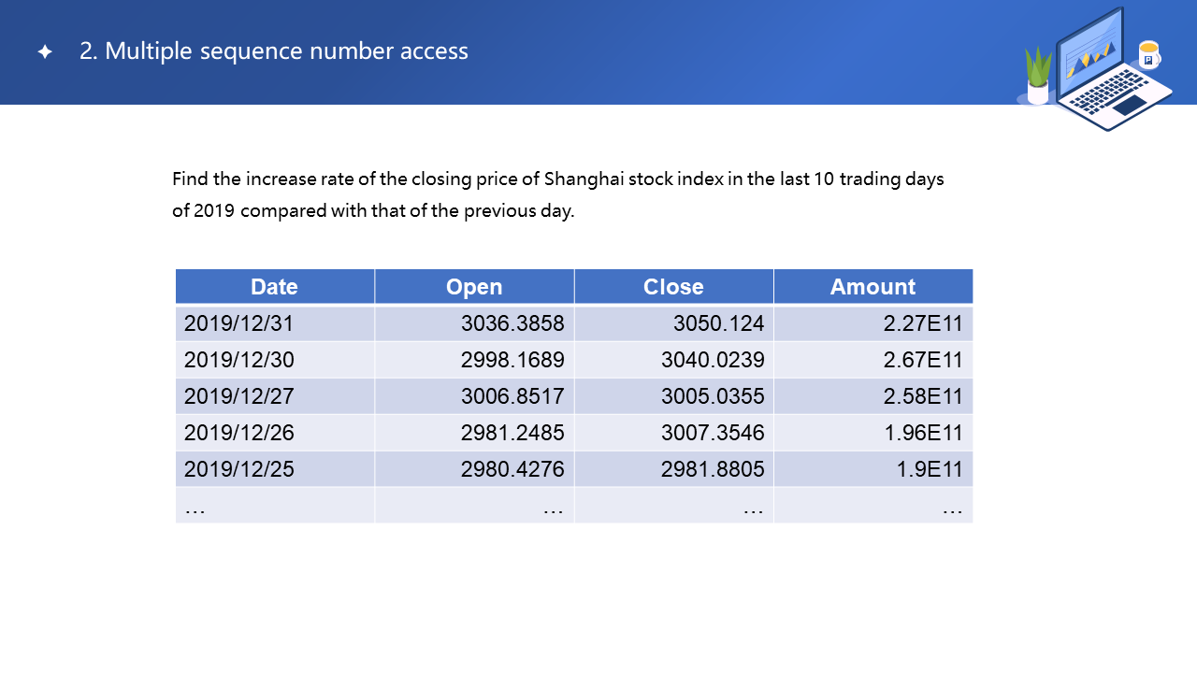The width and height of the screenshot is (1197, 673).
Task: Click the potted plant illustration
Action: pos(1038,77)
